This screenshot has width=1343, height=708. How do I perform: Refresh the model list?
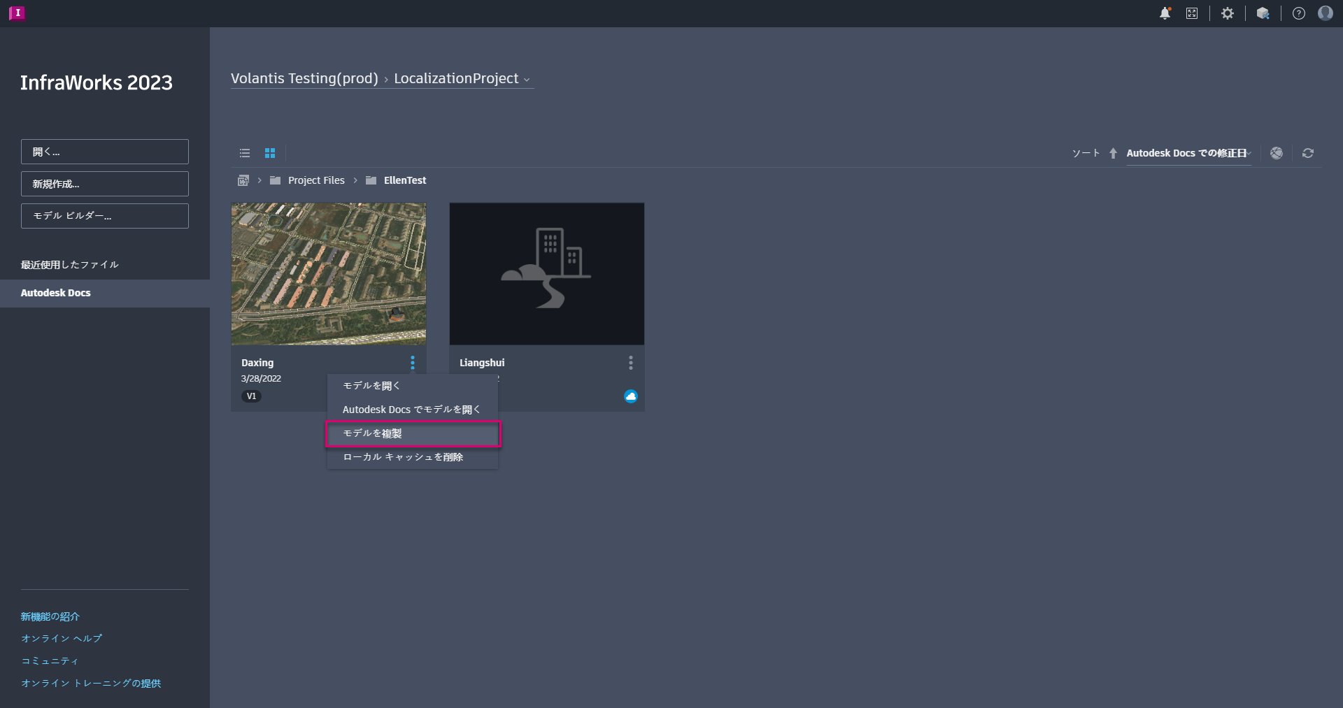tap(1308, 153)
